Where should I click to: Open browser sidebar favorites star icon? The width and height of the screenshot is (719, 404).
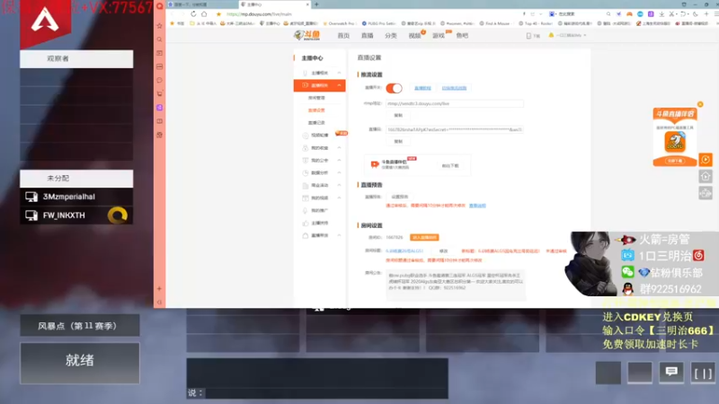[160, 26]
